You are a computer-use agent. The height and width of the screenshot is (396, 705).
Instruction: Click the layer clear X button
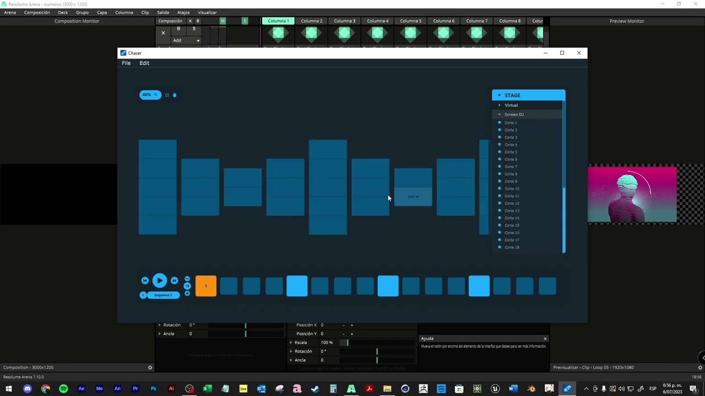(x=163, y=33)
